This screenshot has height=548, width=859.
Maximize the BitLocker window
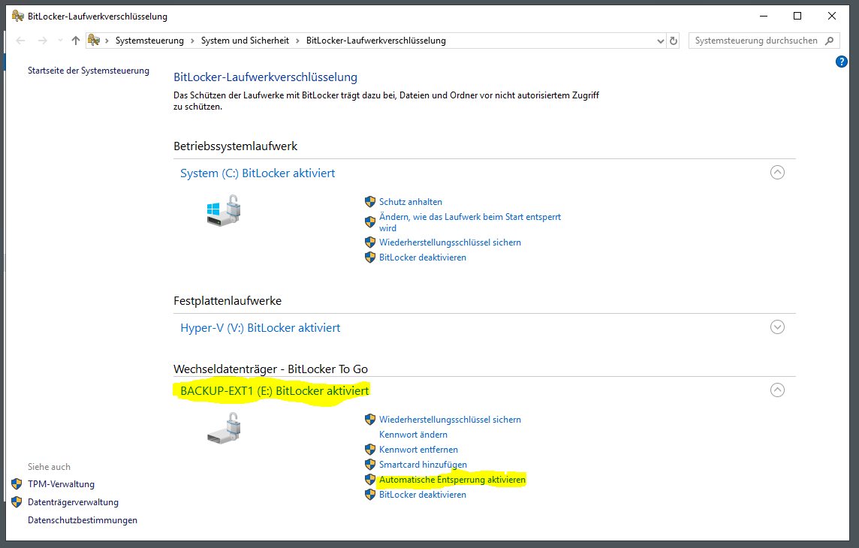tap(797, 16)
